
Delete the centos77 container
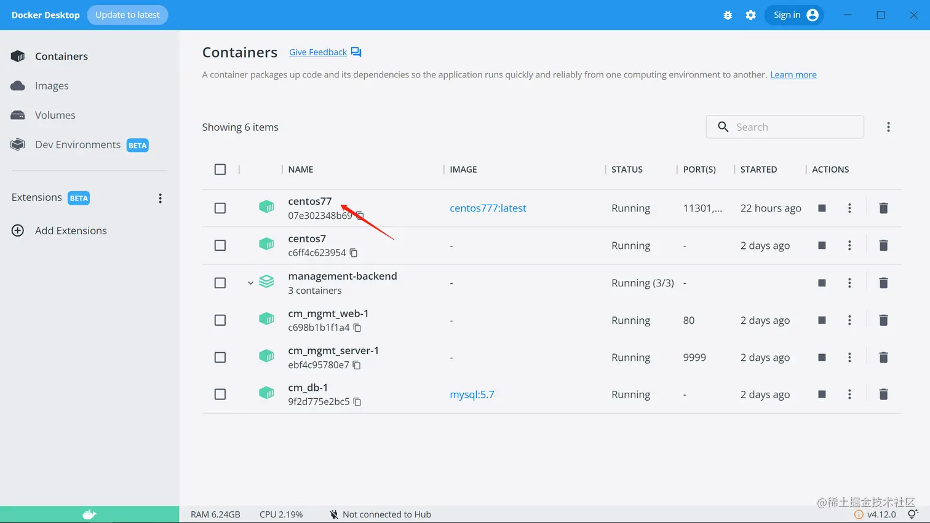click(883, 208)
